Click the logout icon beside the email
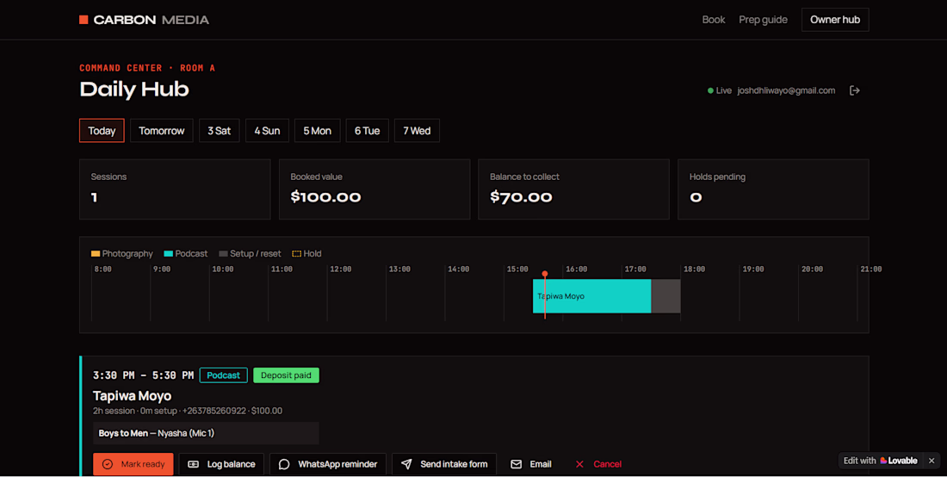 pyautogui.click(x=855, y=90)
